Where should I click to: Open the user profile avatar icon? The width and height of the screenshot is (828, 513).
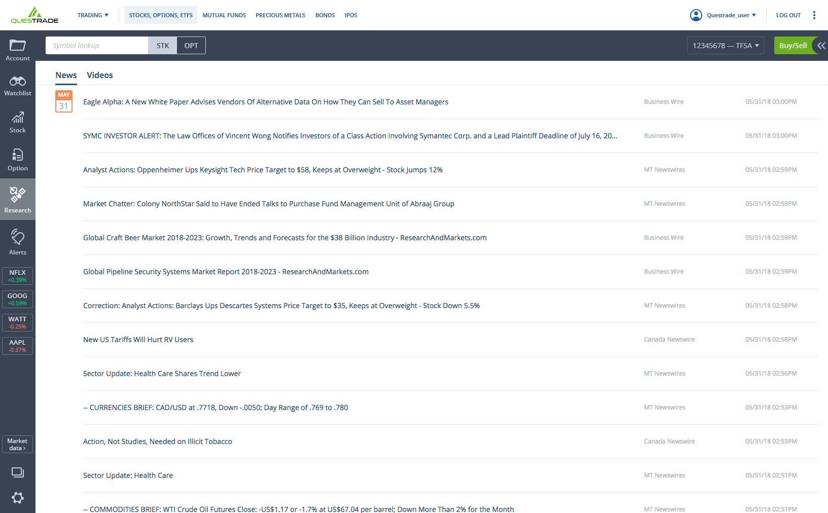(696, 15)
